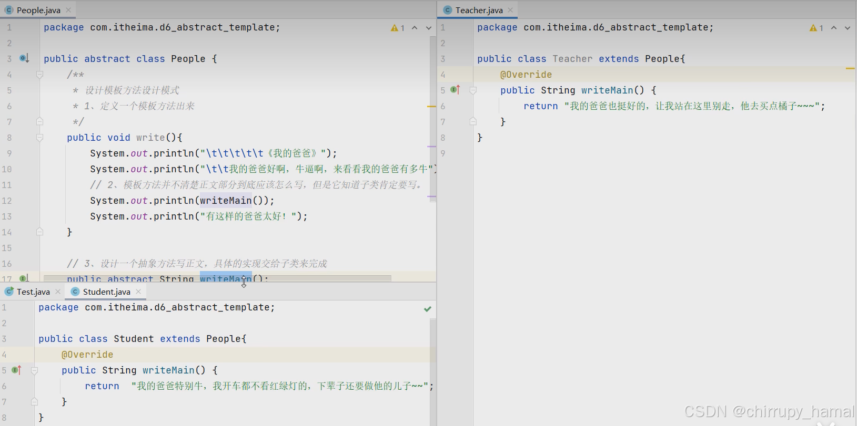857x426 pixels.
Task: Click the @Override annotation in Teacher.java
Action: click(526, 75)
